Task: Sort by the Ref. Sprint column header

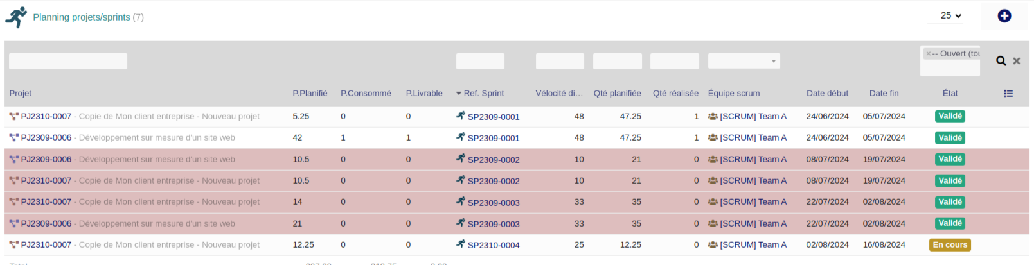Action: pyautogui.click(x=483, y=93)
